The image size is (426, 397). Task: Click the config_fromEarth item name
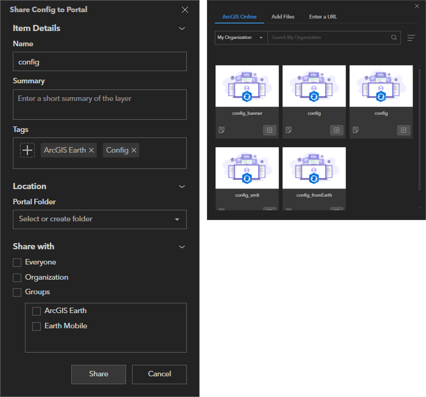(x=314, y=195)
